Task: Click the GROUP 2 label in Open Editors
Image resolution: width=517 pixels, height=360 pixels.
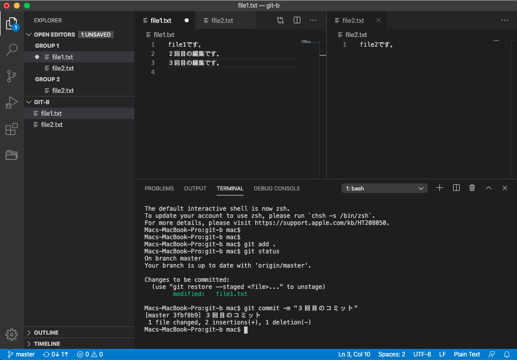Action: click(47, 79)
